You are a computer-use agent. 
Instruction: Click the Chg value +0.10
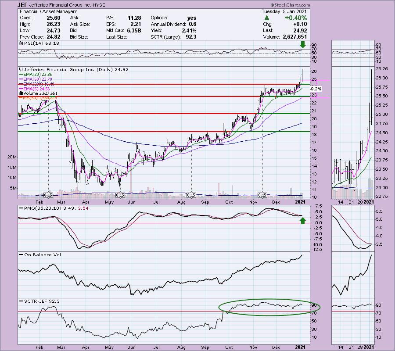300,24
